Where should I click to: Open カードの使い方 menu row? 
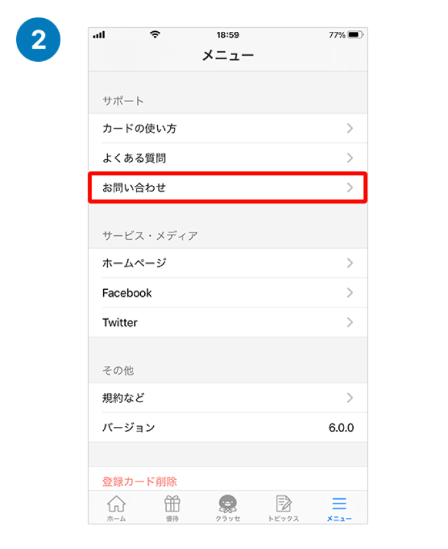228,129
